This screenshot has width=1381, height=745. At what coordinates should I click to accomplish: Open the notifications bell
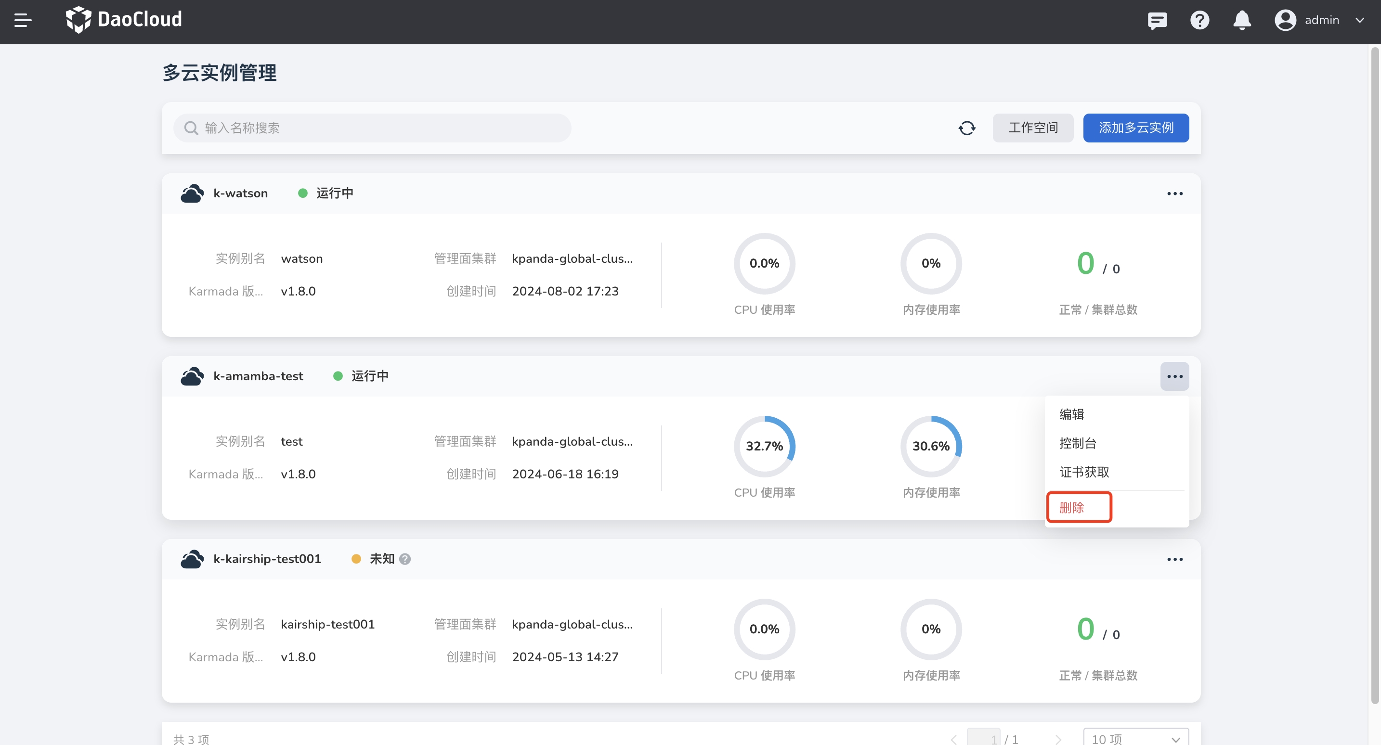[1242, 20]
